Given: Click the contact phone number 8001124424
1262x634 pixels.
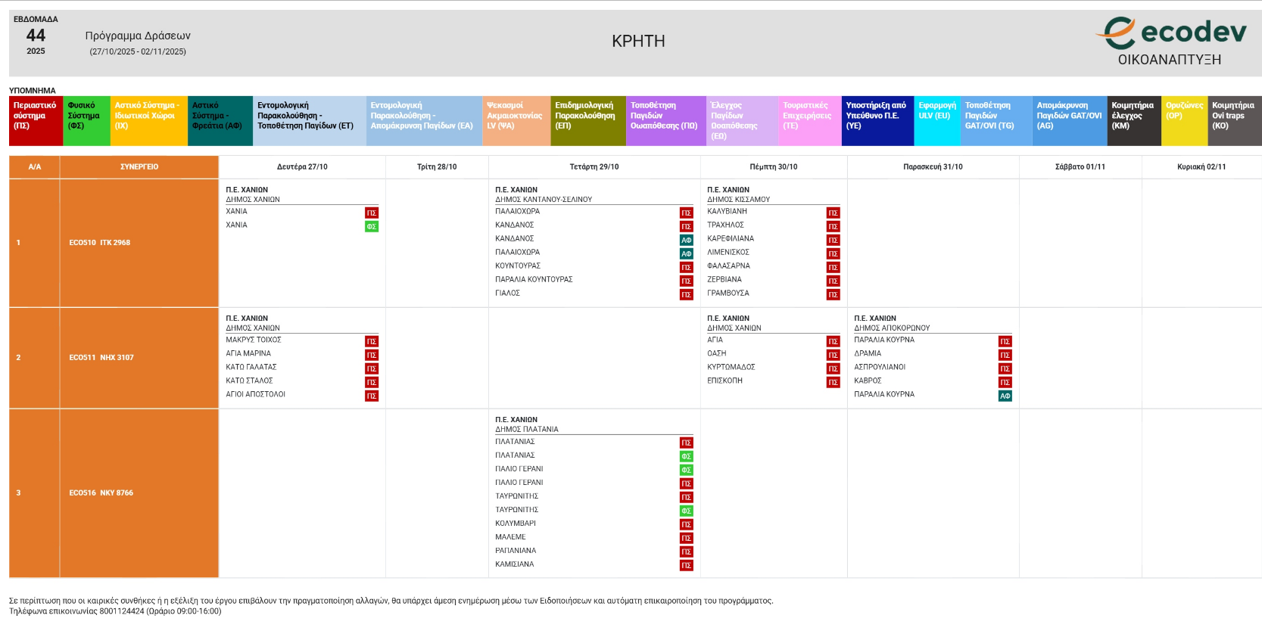Looking at the screenshot, I should click(x=121, y=611).
